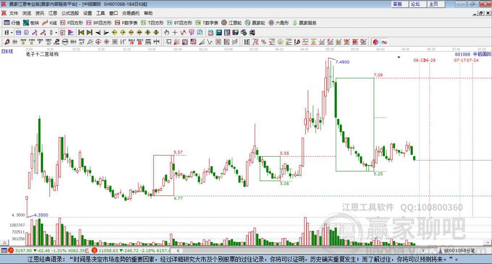The width and height of the screenshot is (492, 264).
Task: Select the red fan-lines Gann angle tool
Action: pyautogui.click(x=176, y=42)
